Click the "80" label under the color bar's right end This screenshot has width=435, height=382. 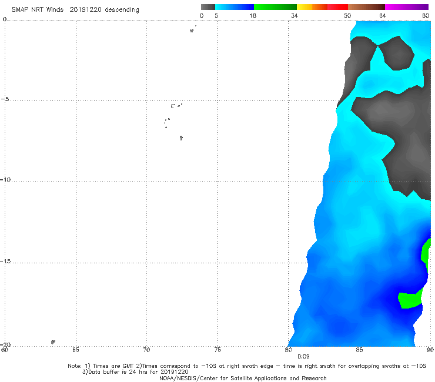[x=426, y=15]
